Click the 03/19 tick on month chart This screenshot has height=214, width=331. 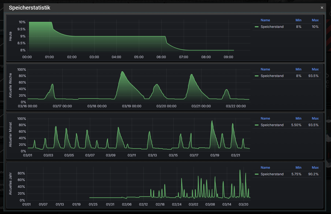215,155
